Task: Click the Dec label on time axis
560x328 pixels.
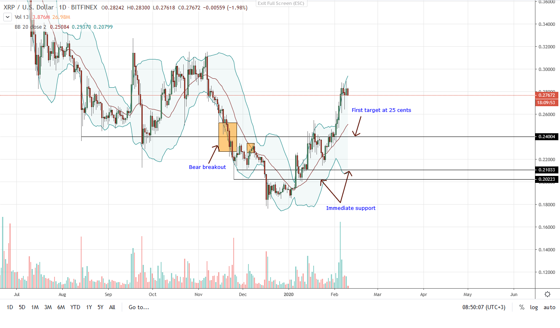Action: (x=242, y=294)
